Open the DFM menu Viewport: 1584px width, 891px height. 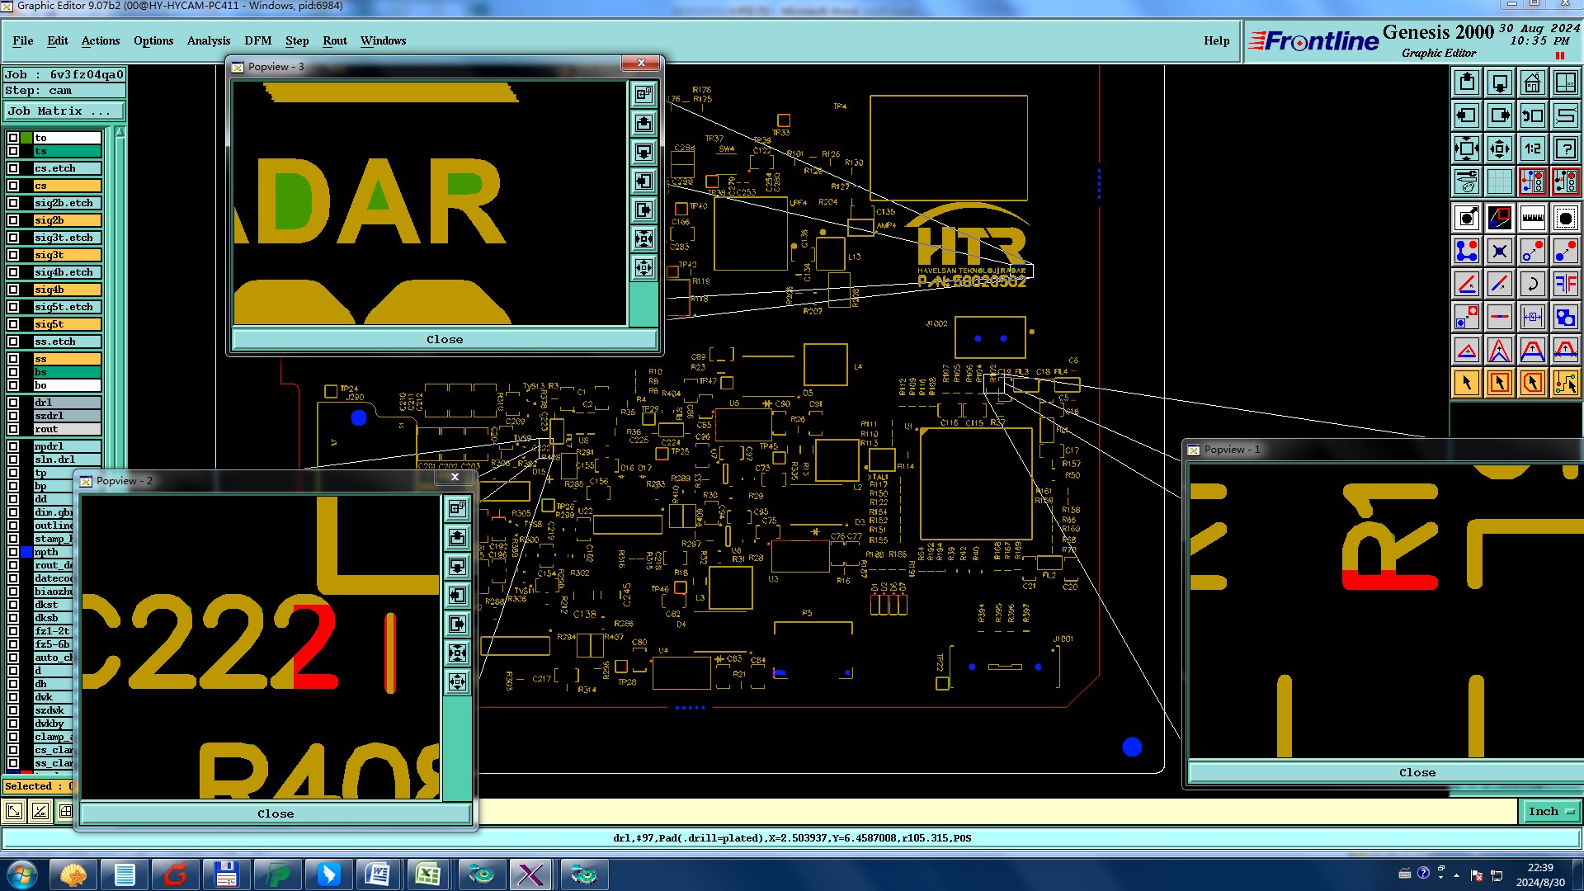257,40
